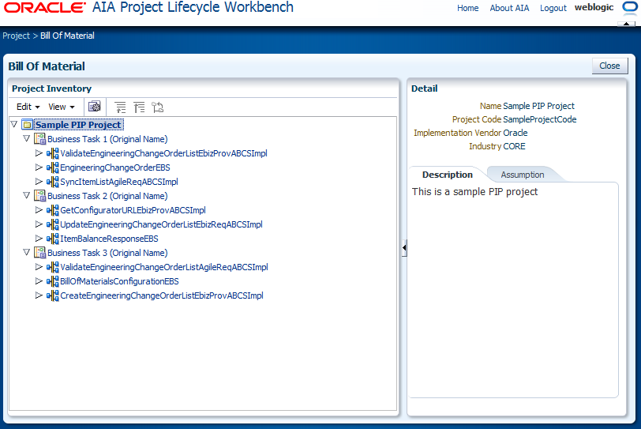641x429 pixels.
Task: Click the weblogic username text
Action: (594, 7)
